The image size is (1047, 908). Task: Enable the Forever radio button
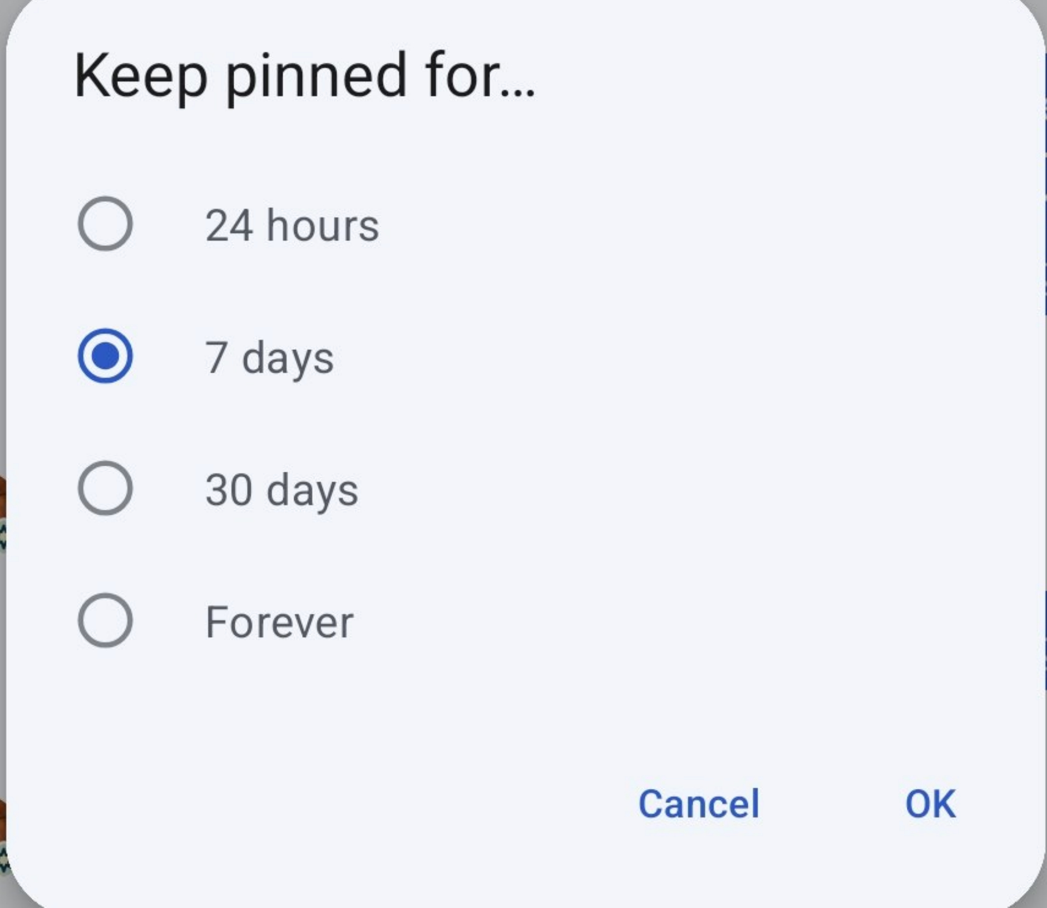click(x=105, y=620)
